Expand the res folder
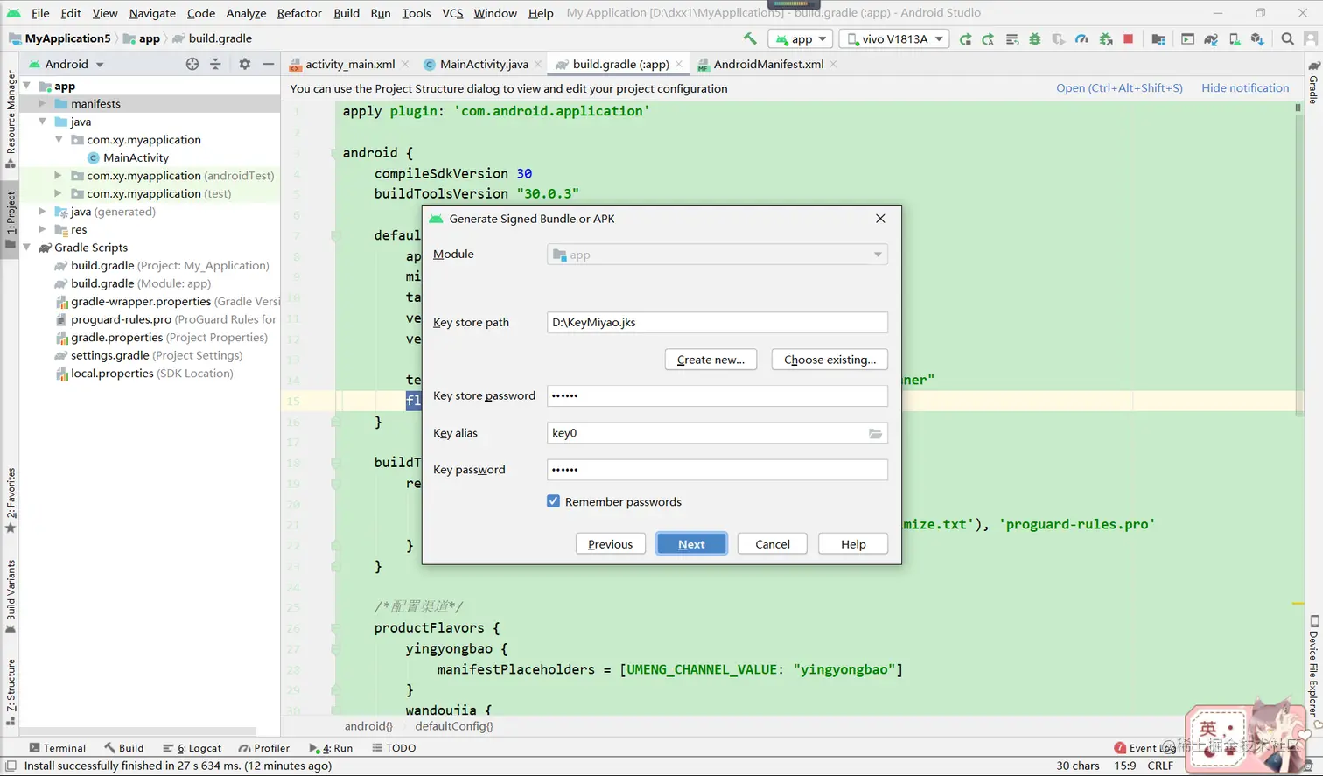This screenshot has height=776, width=1323. pos(42,229)
